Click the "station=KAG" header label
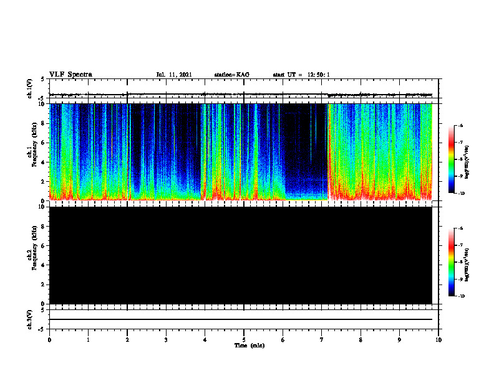This screenshot has width=494, height=381. coord(232,75)
